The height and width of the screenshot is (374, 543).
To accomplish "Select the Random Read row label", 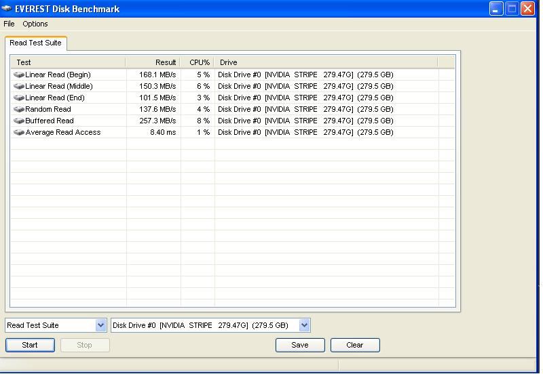I will coord(48,109).
